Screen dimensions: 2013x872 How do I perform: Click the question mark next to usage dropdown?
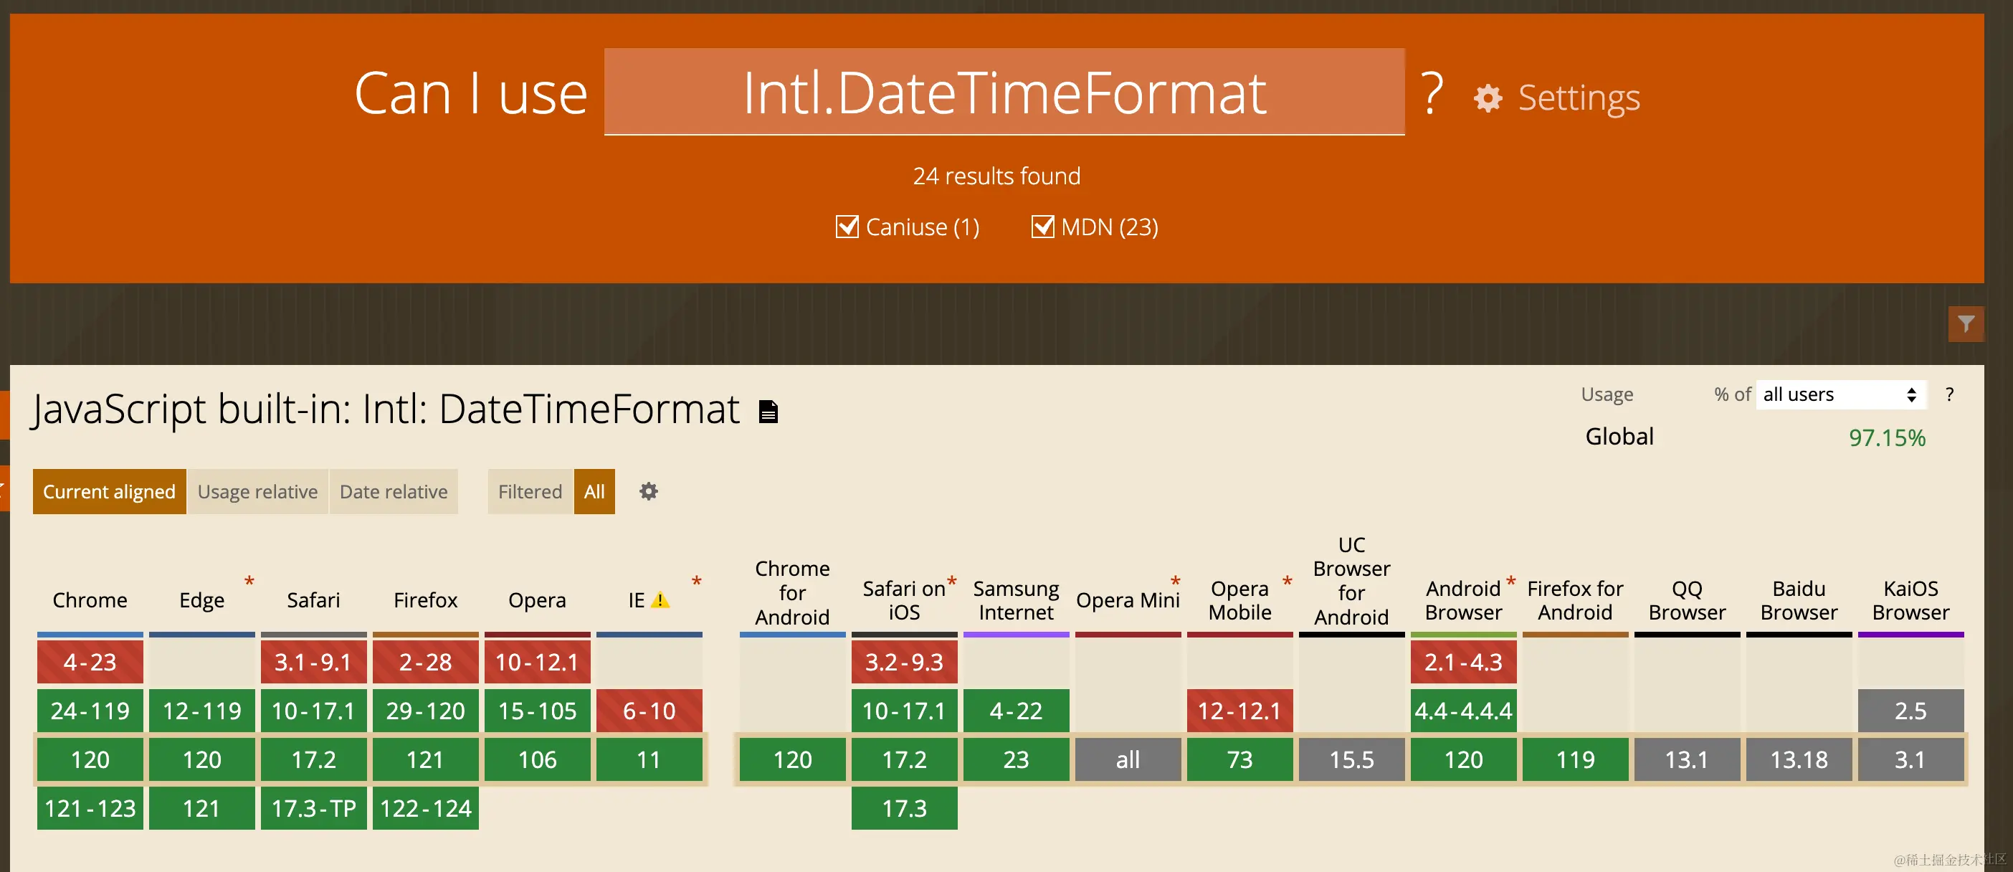[1949, 394]
